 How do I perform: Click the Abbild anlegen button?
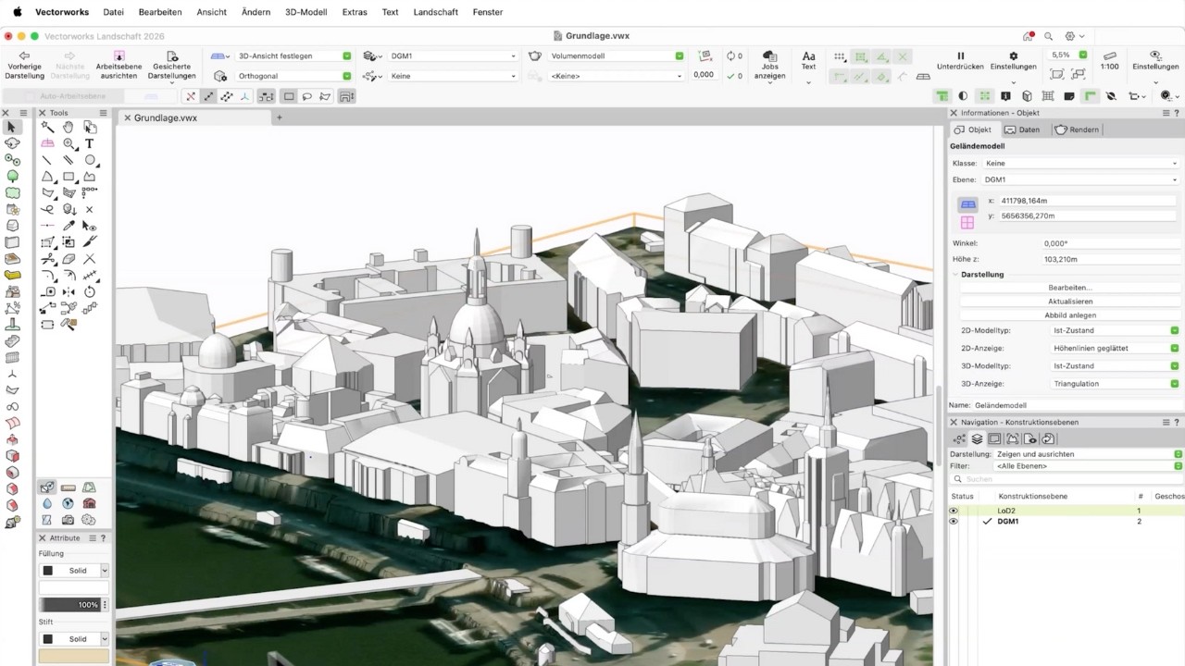coord(1070,315)
